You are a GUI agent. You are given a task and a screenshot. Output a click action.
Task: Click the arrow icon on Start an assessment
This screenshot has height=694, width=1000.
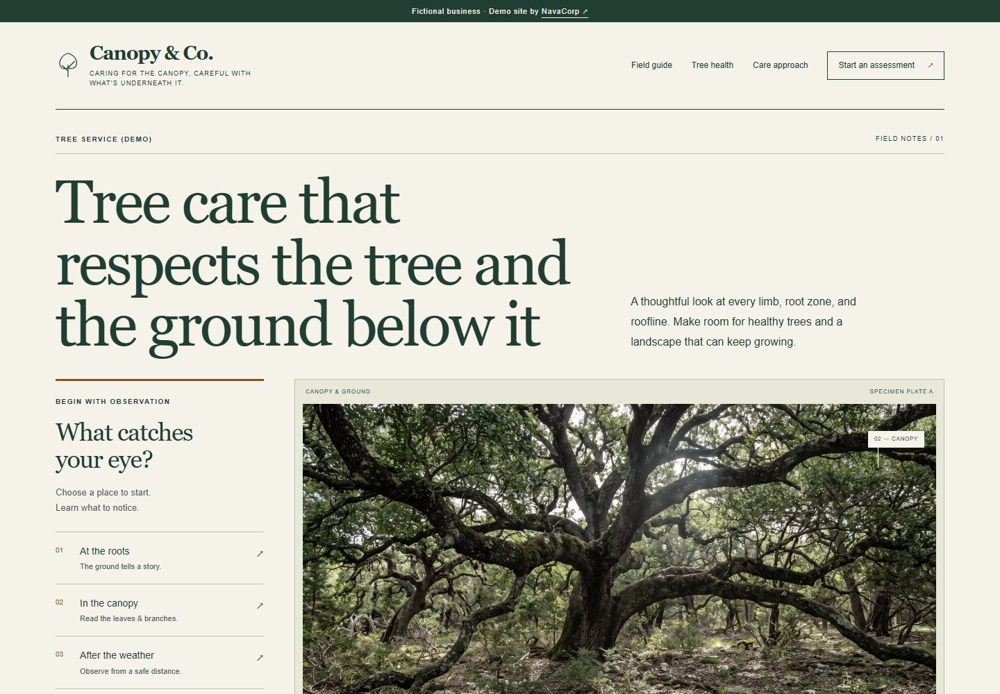coord(931,65)
